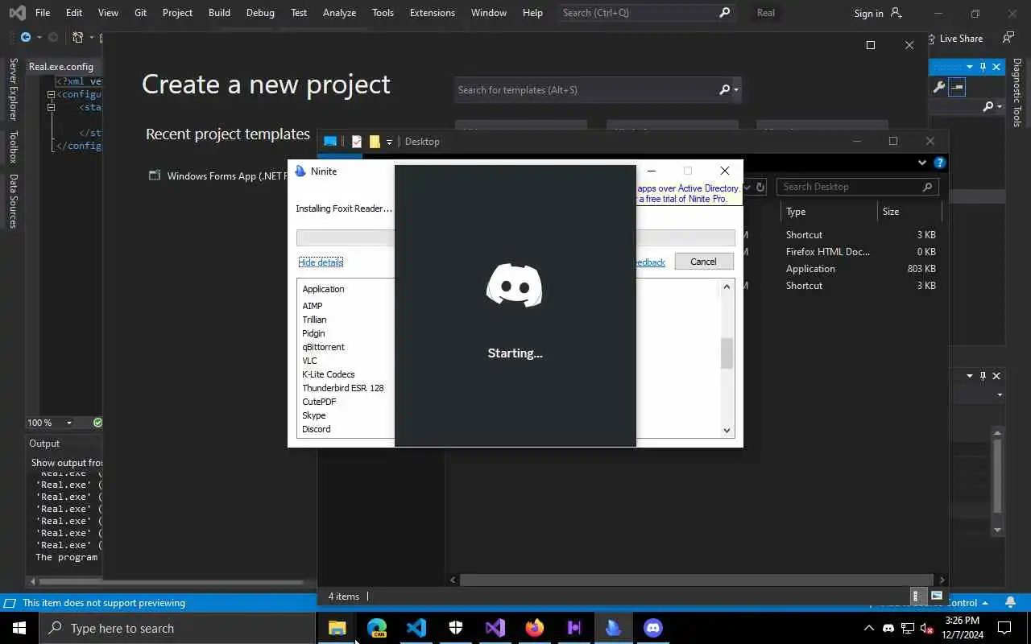
Task: Select Windows Forms App recent template
Action: click(218, 176)
